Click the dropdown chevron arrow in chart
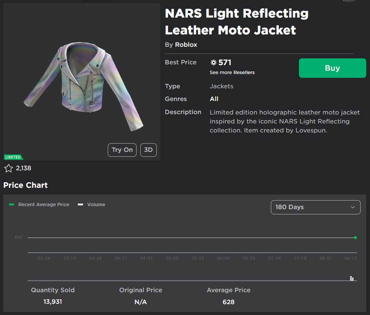The width and height of the screenshot is (370, 315). tap(352, 207)
